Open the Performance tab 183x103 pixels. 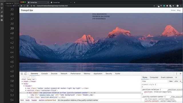[75, 74]
